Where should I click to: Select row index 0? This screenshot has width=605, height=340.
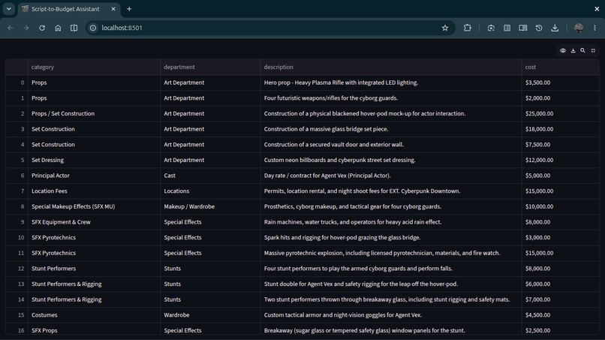17,83
